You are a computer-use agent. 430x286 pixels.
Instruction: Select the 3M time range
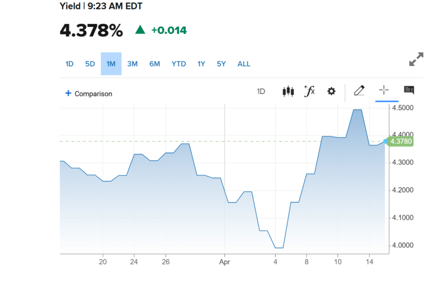pos(133,64)
